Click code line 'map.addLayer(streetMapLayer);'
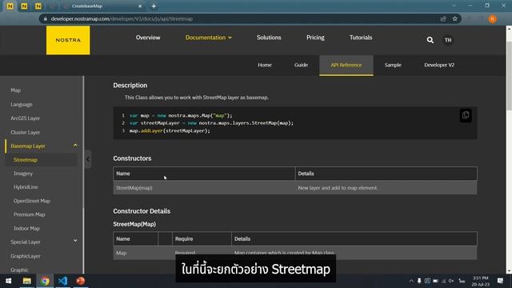This screenshot has width=512, height=288. tap(170, 130)
